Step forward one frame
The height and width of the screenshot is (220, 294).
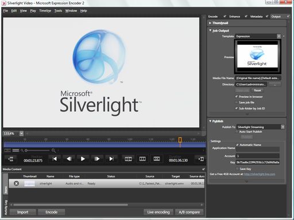97,159
